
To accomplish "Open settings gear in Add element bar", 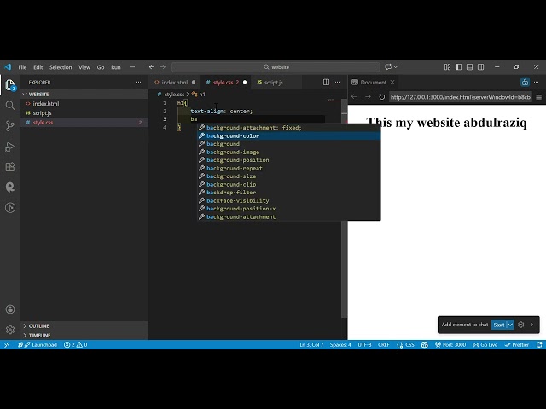I will [521, 325].
